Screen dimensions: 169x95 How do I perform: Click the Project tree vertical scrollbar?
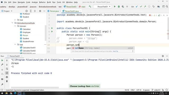click(45, 33)
